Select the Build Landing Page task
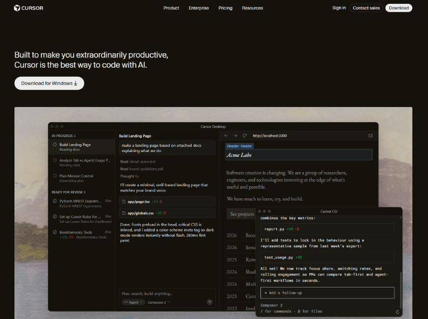The height and width of the screenshot is (319, 428). click(82, 147)
